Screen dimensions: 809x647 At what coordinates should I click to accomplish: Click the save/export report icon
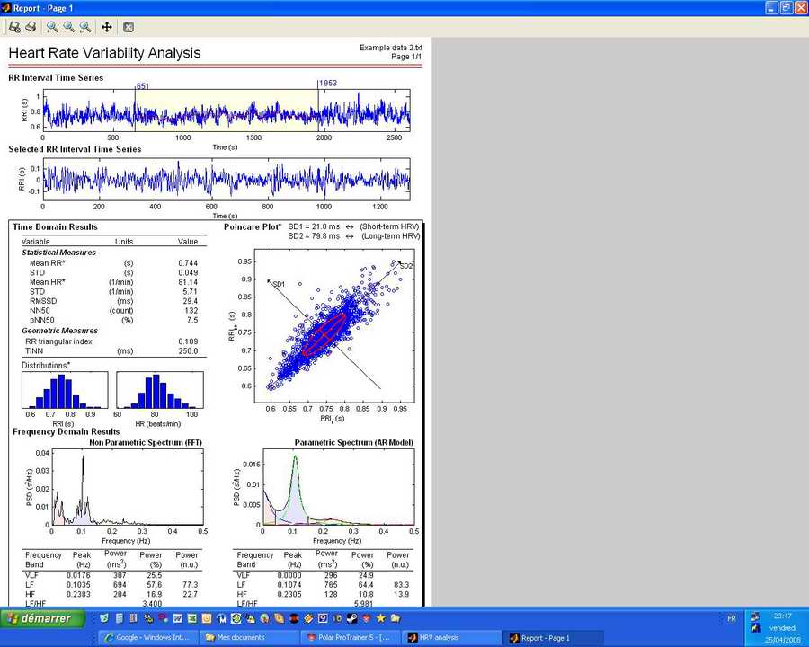(x=14, y=28)
